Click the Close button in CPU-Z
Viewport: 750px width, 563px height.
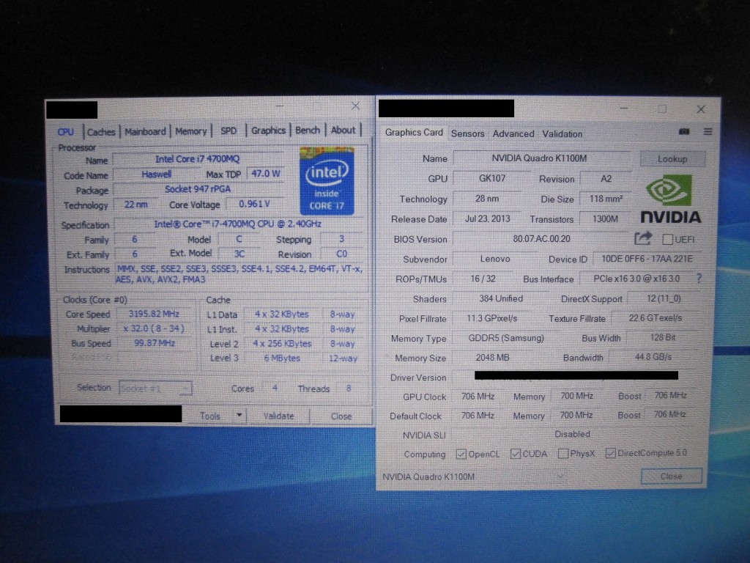point(341,416)
